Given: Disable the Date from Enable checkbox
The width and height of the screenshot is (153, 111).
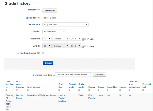Looking at the screenshot, I should pos(85,39).
